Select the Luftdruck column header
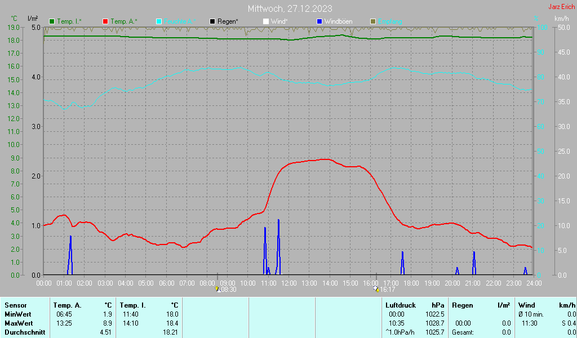The height and width of the screenshot is (338, 577). (401, 305)
